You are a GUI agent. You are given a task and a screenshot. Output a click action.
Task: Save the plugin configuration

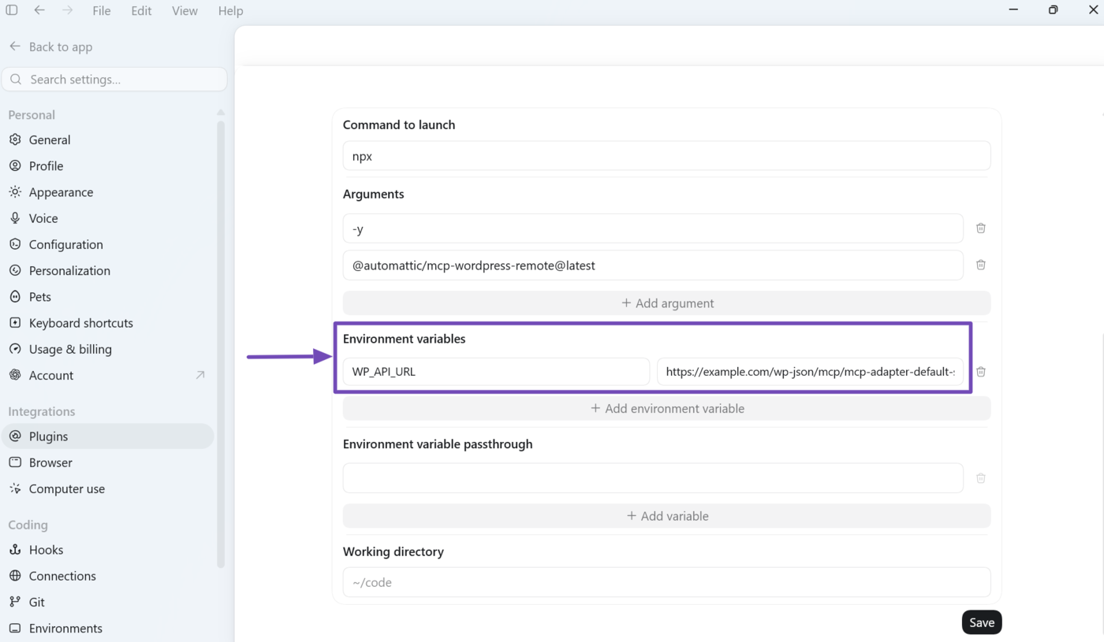(982, 622)
